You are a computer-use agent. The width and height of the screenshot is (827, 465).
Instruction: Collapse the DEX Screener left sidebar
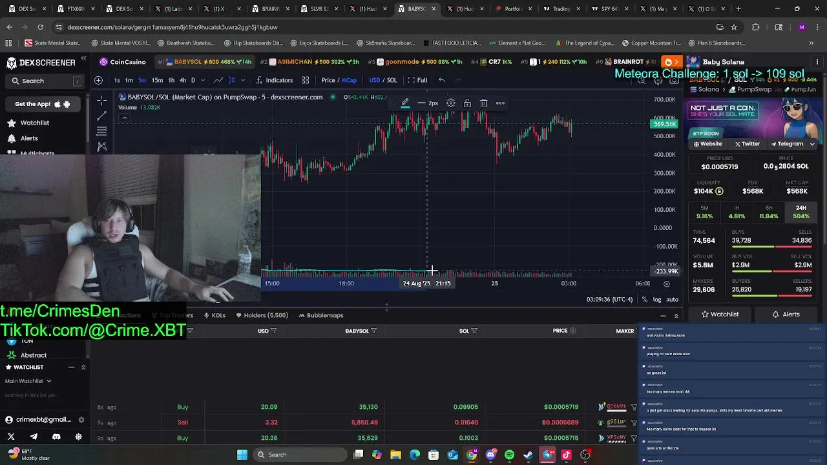(x=83, y=59)
